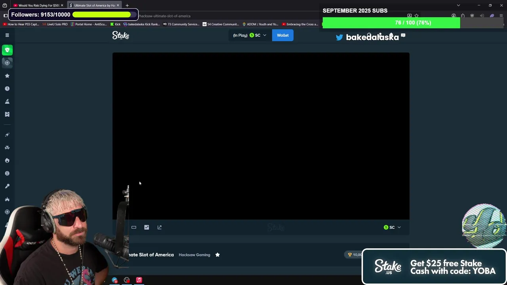Open Portal Home AntiScu bookmark

(x=89, y=24)
